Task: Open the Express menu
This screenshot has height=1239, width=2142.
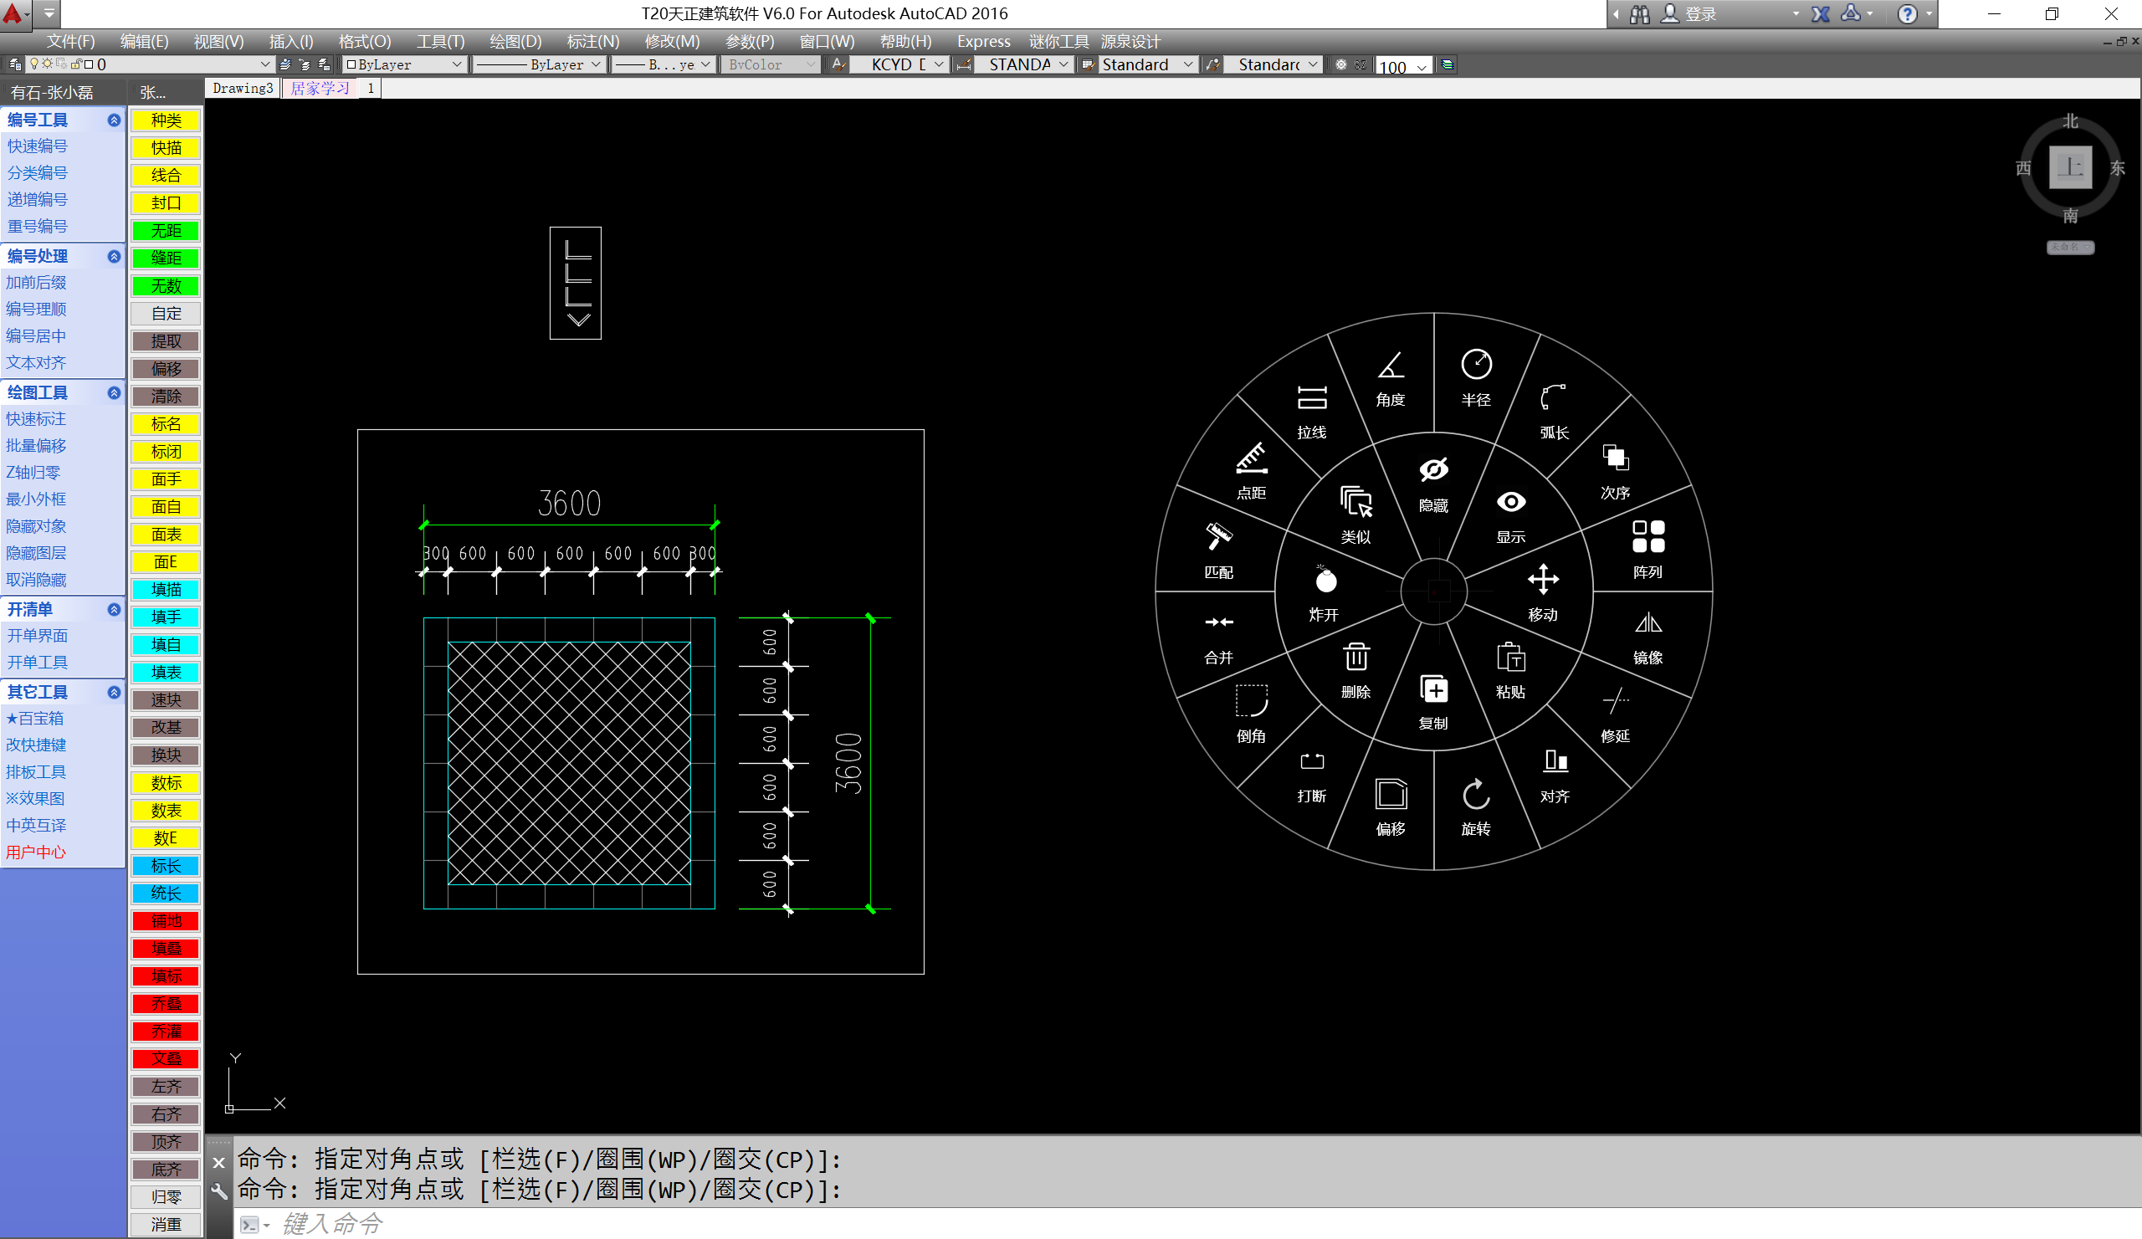Action: coord(983,42)
